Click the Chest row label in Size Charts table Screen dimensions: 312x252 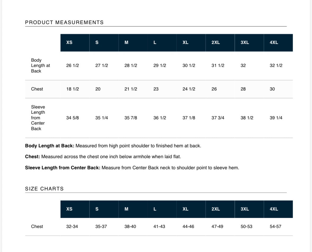pyautogui.click(x=37, y=227)
